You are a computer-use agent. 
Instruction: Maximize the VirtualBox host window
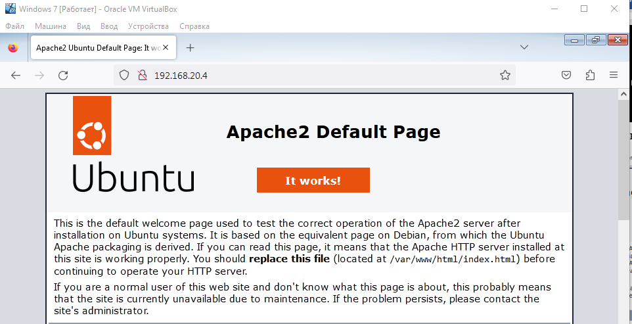(584, 9)
